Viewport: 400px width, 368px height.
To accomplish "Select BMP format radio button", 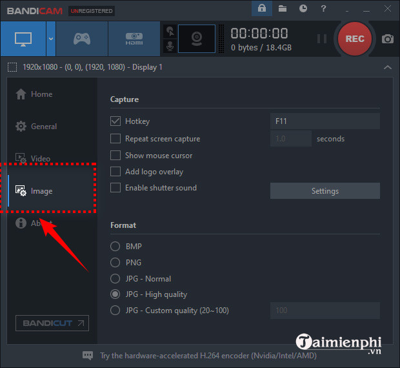I will coord(115,246).
